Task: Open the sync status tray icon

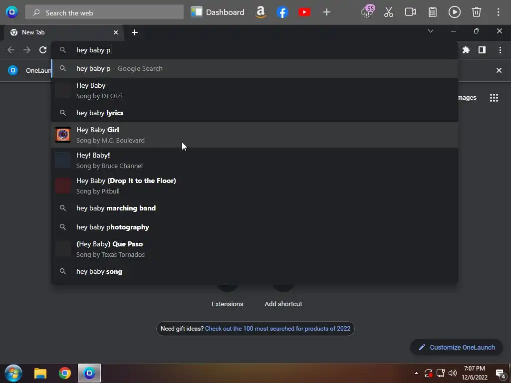Action: [428, 373]
